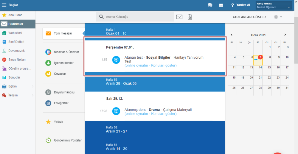The image size is (298, 154).
Task: Open Gönderilmiş Postalar
Action: tap(64, 140)
